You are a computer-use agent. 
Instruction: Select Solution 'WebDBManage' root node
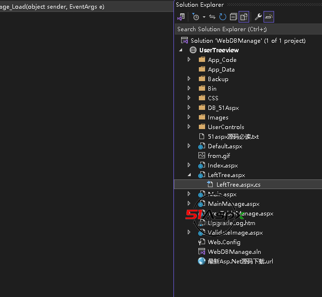click(248, 41)
